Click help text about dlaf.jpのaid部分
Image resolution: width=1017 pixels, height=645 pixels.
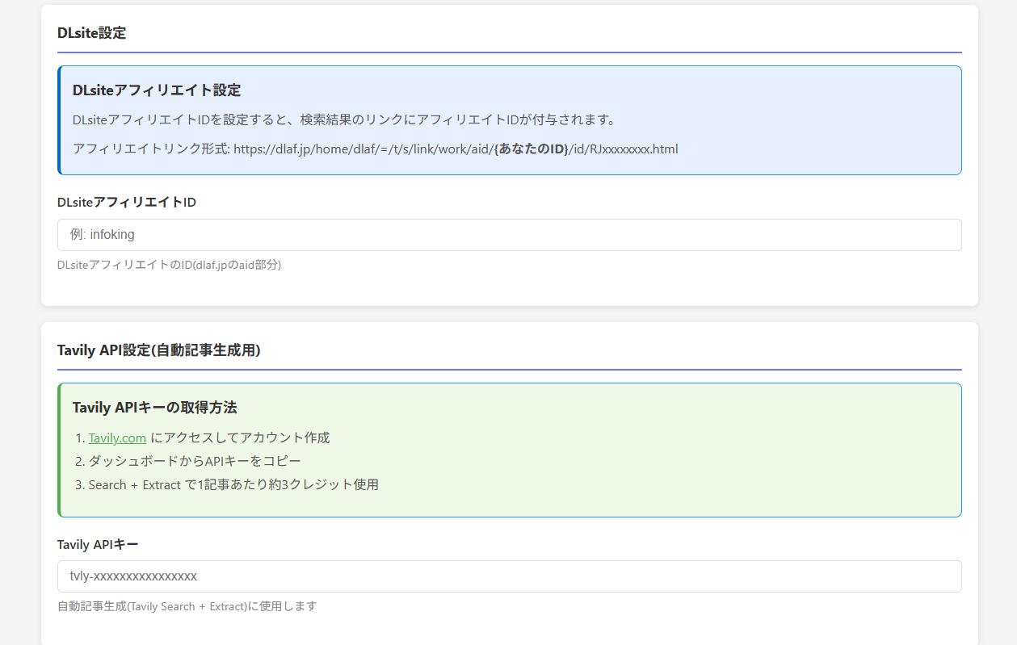169,265
